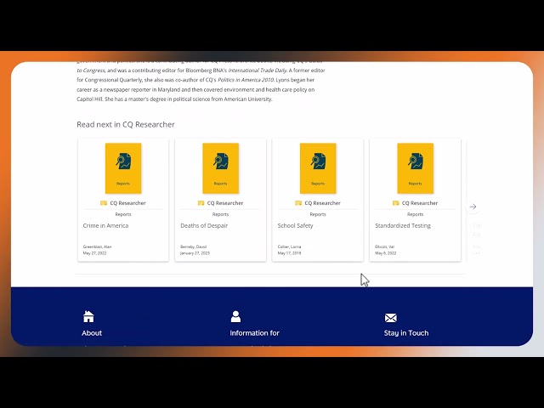Click the carousel next arrow button
544x408 pixels.
pyautogui.click(x=473, y=207)
